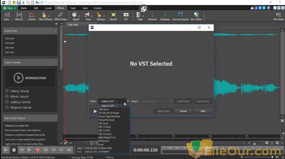Click the Help button in VST dialog
The height and width of the screenshot is (159, 285).
pyautogui.click(x=203, y=111)
